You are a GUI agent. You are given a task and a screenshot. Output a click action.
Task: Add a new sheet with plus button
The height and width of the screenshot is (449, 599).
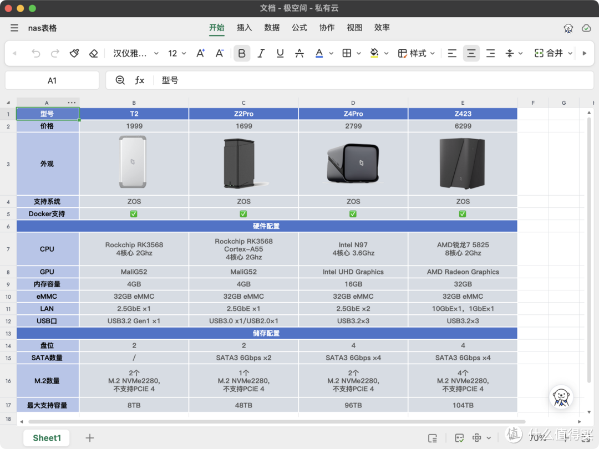[90, 438]
